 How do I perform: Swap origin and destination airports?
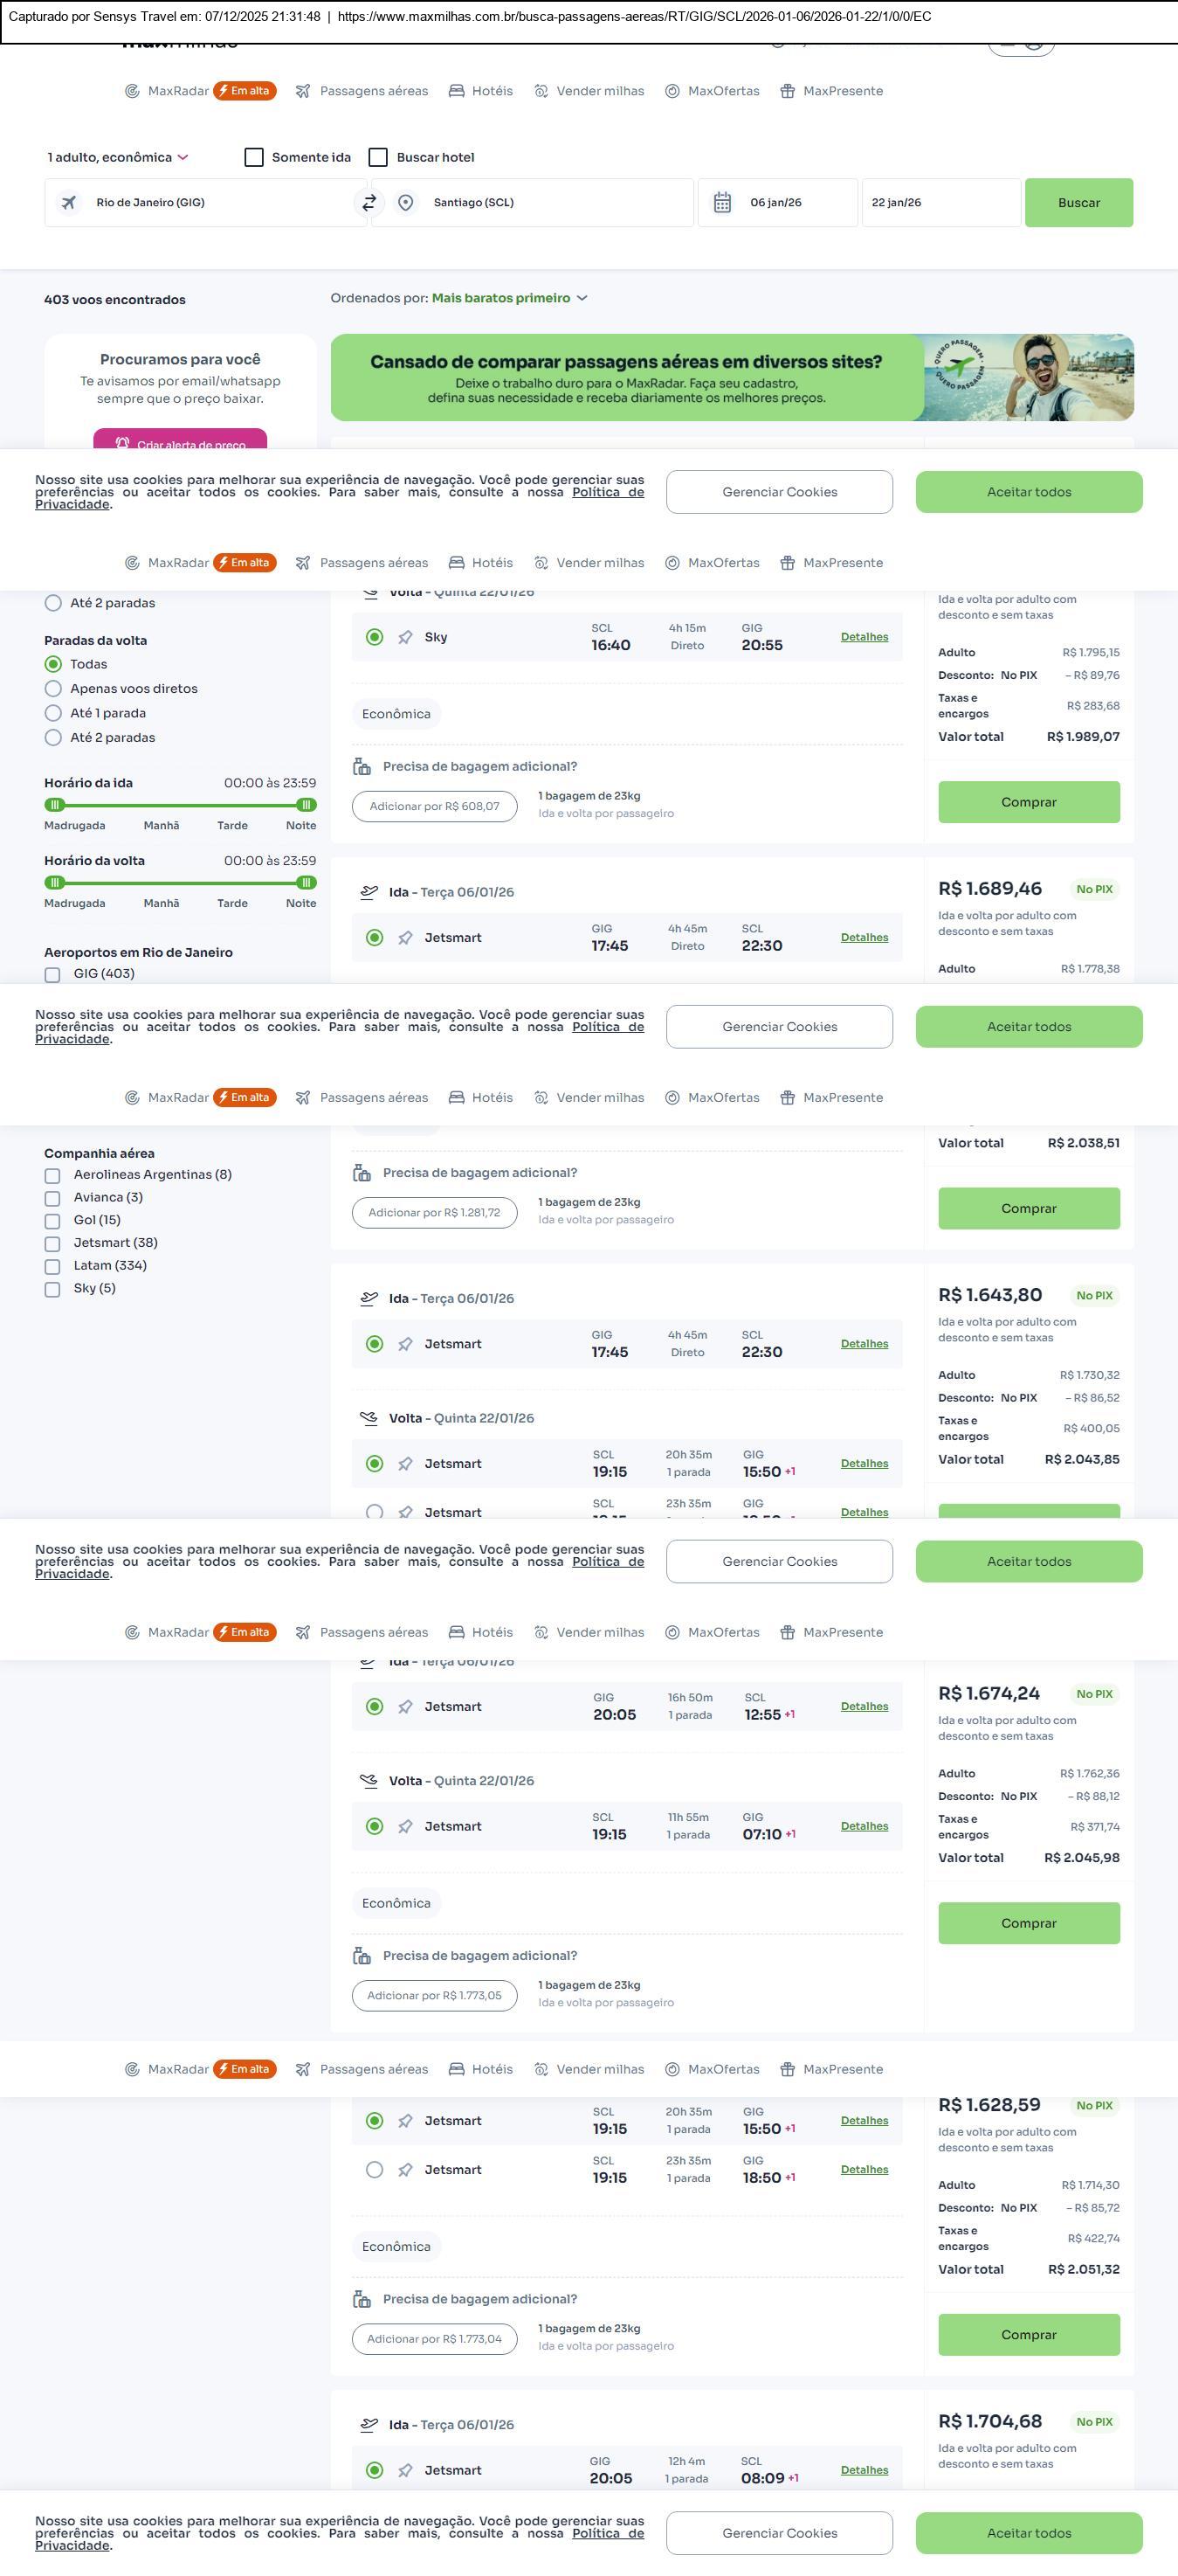(x=369, y=203)
